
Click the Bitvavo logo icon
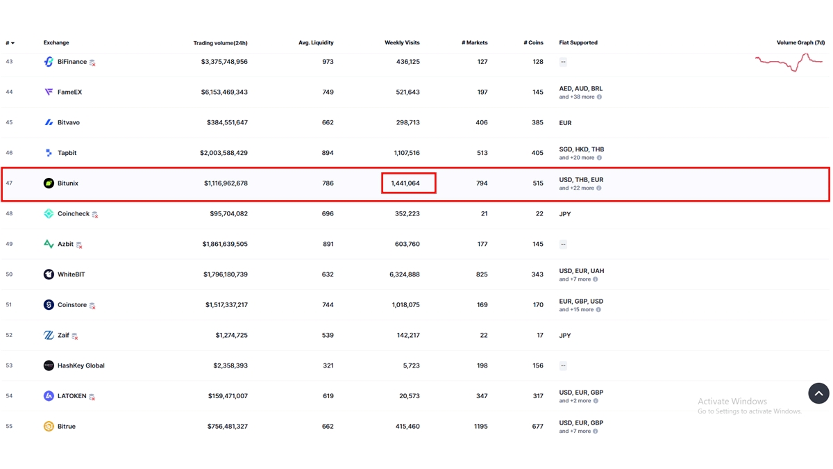point(49,122)
